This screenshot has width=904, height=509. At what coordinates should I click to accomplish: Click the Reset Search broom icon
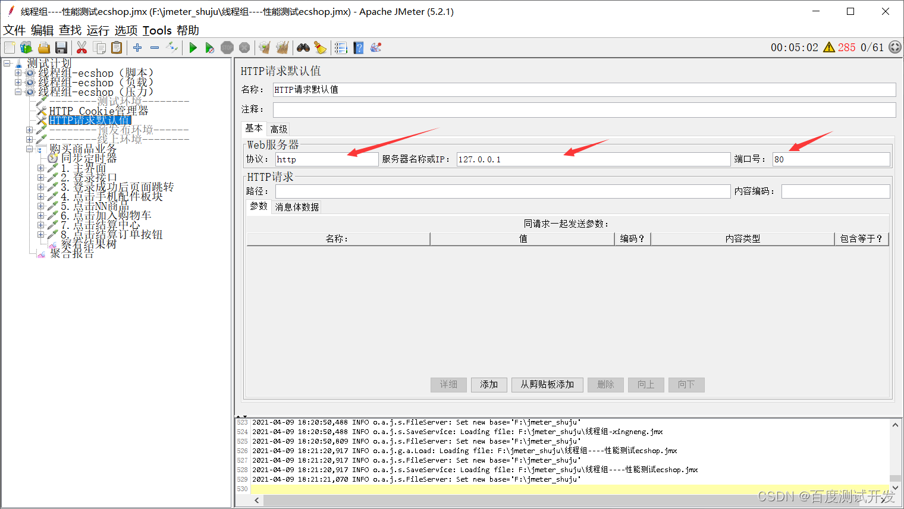tap(321, 48)
